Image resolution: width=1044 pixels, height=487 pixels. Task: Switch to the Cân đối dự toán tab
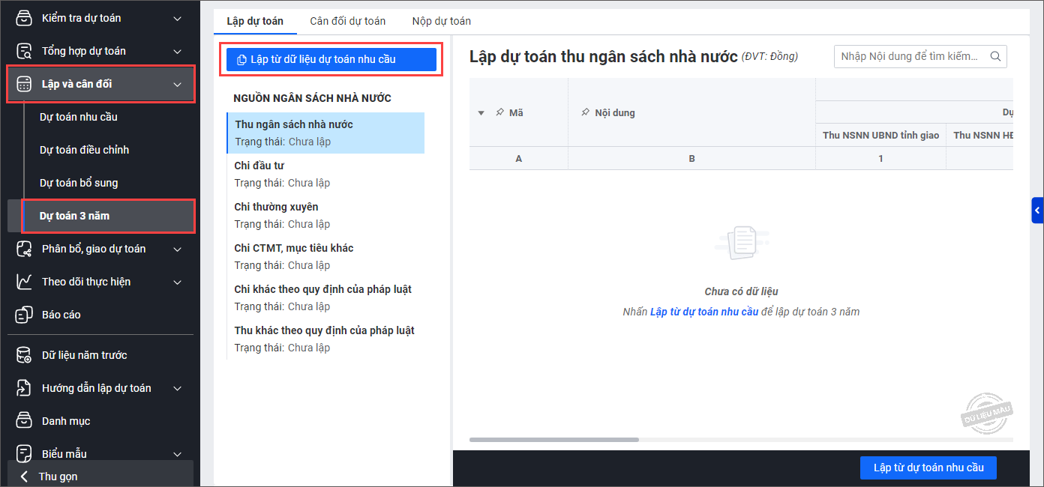[347, 21]
